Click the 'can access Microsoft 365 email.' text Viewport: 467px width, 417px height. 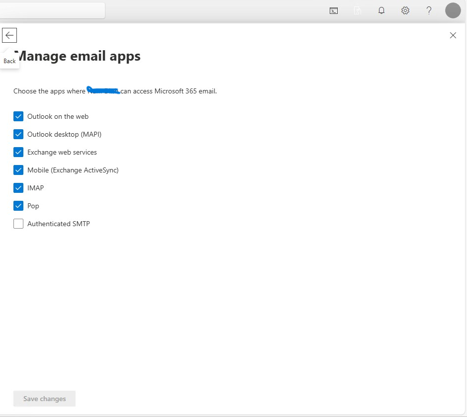coord(169,91)
